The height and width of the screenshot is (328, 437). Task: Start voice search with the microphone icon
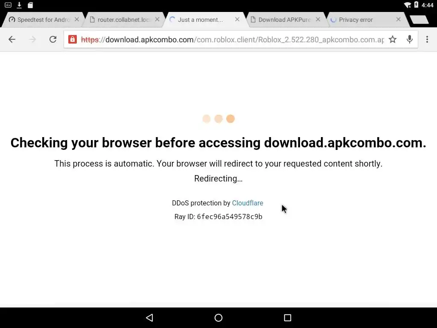[x=409, y=39]
